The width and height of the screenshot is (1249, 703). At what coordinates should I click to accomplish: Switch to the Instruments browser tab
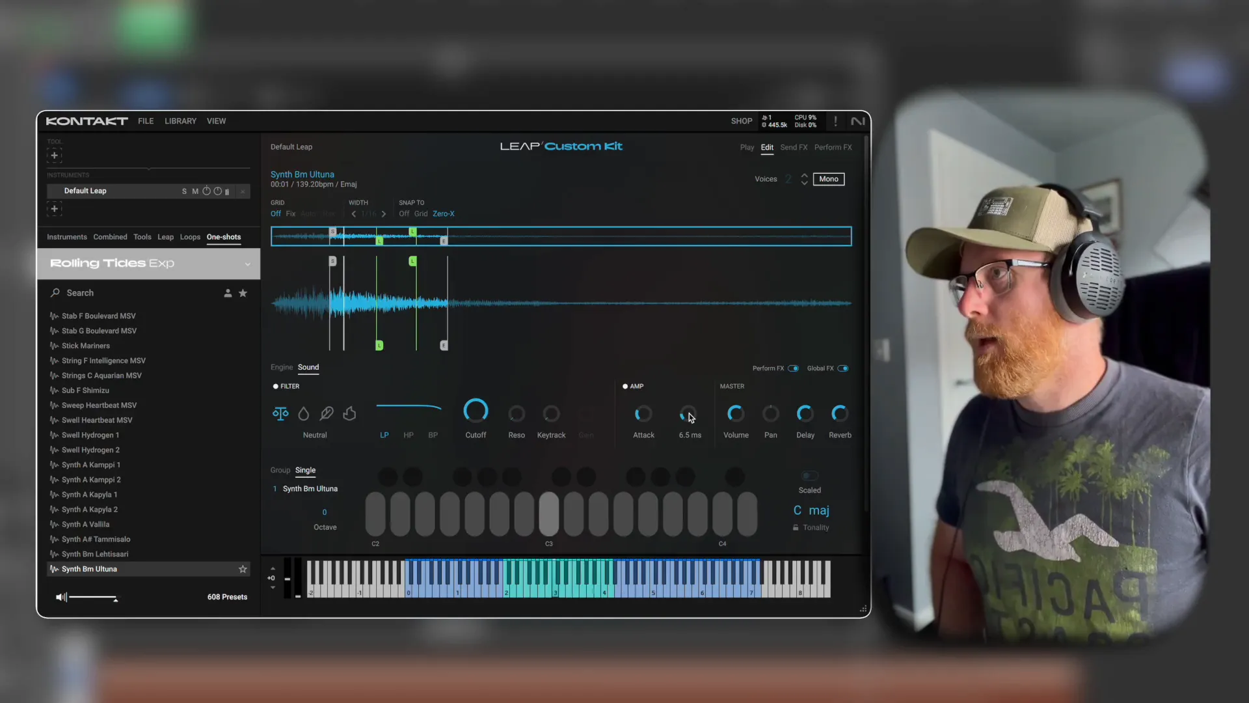66,237
